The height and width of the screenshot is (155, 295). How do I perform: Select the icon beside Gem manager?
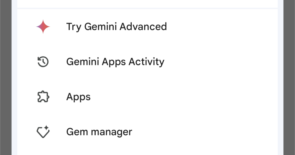click(43, 132)
